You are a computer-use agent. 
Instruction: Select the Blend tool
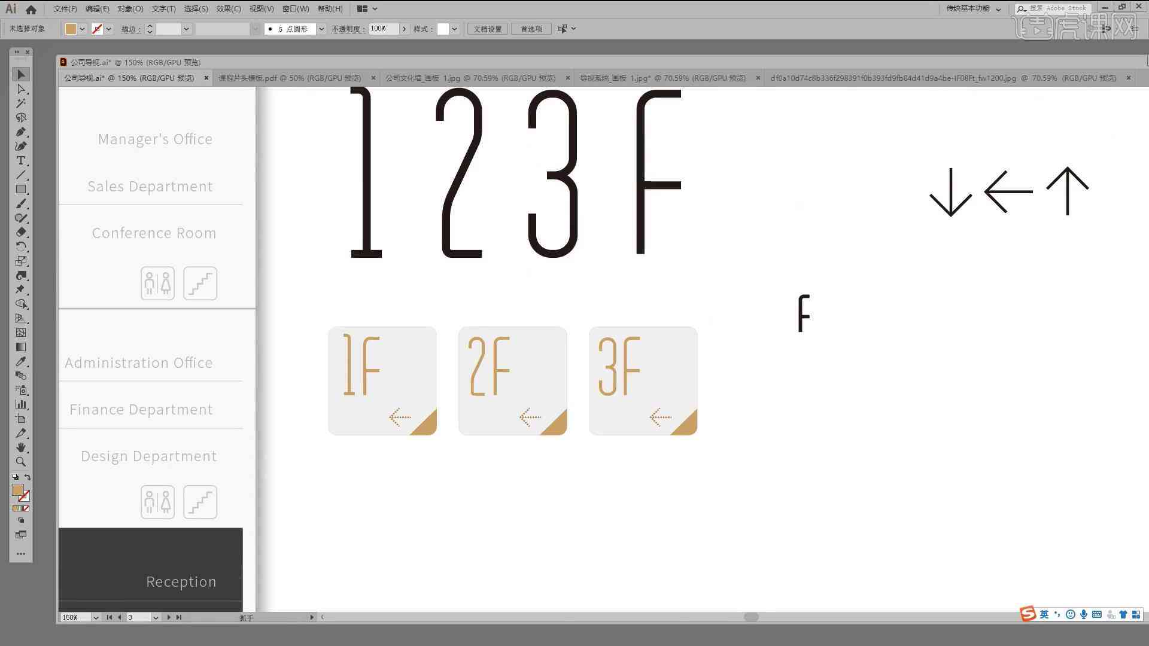pyautogui.click(x=21, y=376)
